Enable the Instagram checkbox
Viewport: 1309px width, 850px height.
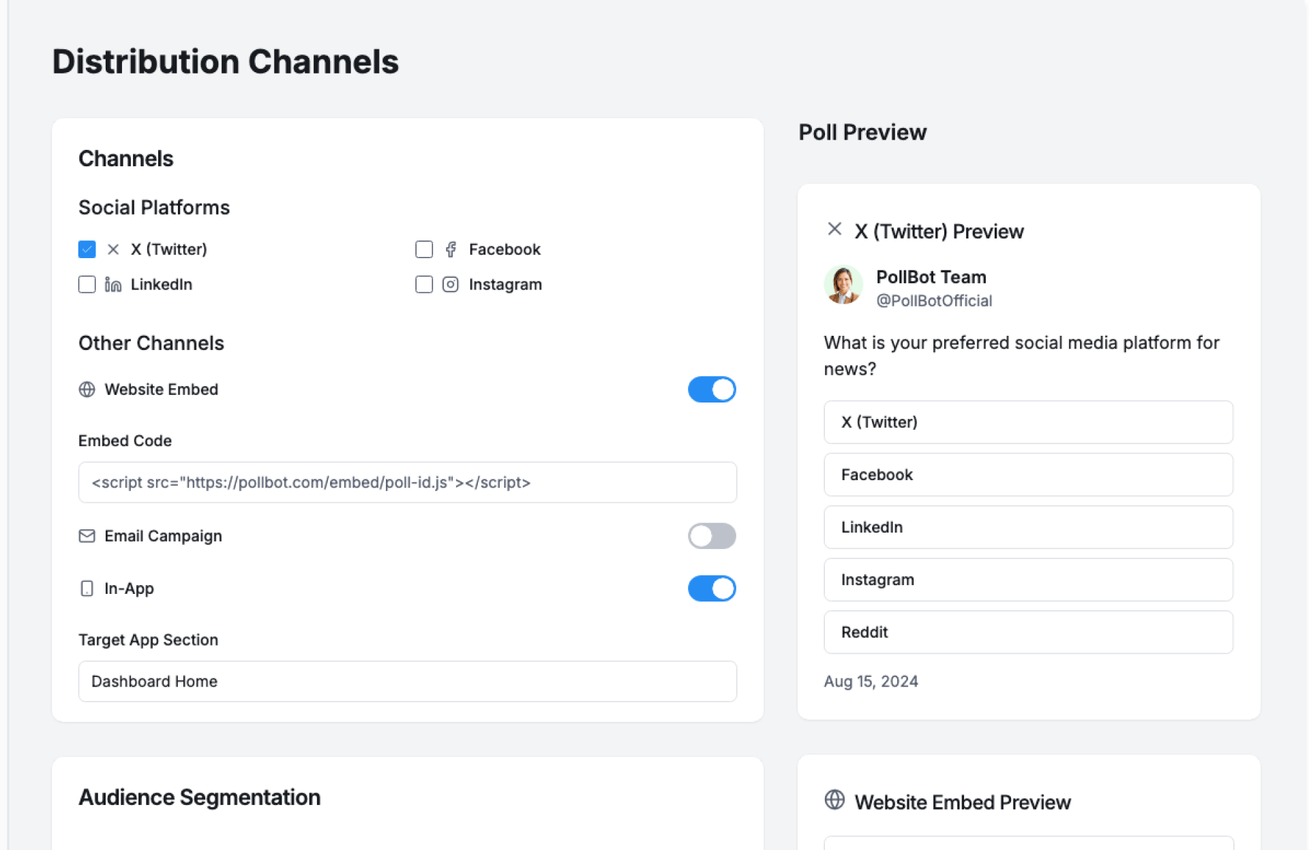[424, 284]
